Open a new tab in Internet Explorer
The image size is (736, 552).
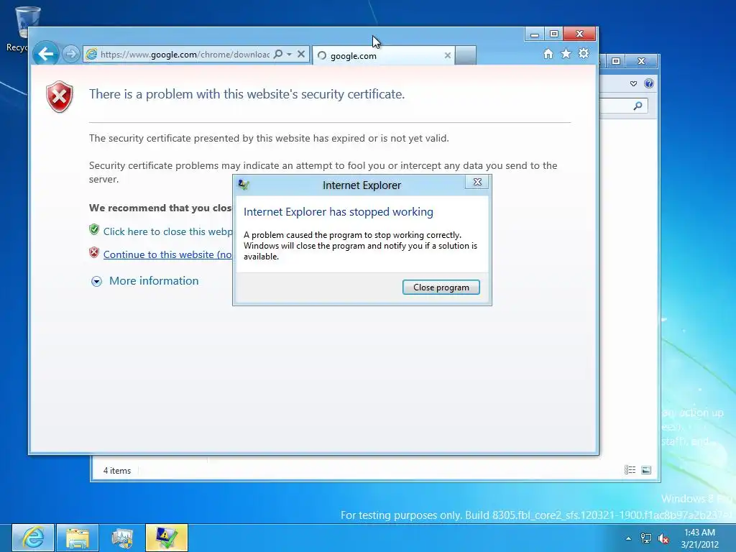click(465, 55)
